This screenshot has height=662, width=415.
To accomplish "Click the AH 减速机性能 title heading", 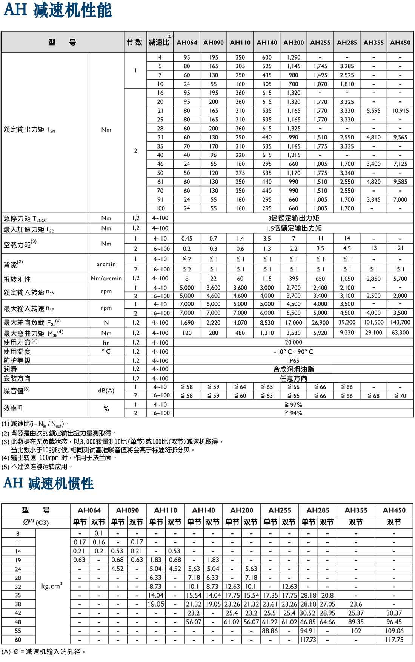I will coord(57,10).
